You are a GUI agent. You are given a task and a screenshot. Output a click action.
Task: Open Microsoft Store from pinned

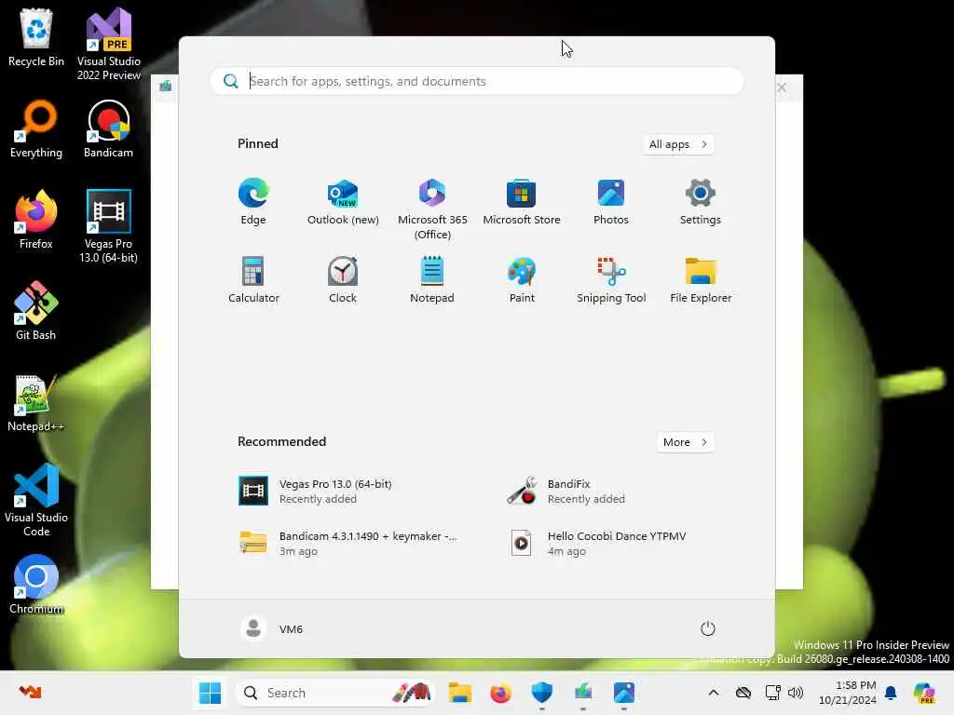coord(522,202)
